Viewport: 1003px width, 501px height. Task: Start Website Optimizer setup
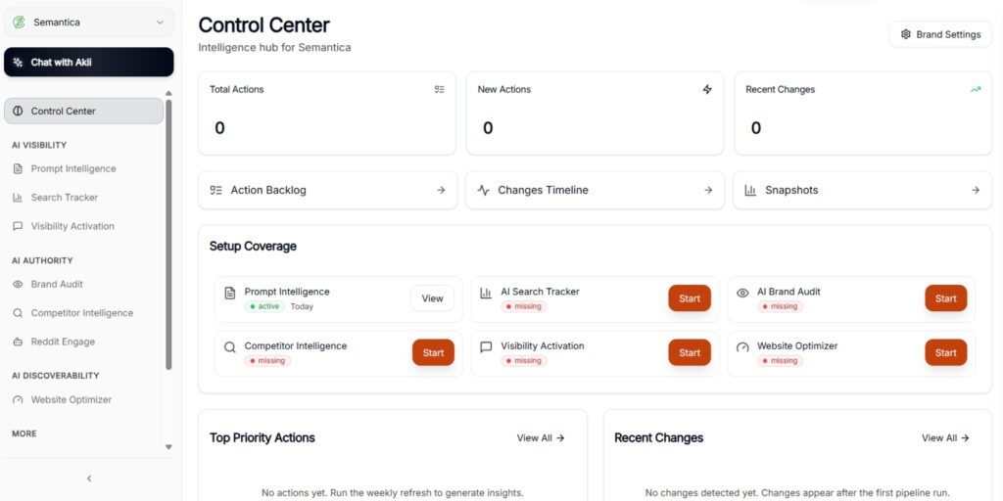(946, 352)
